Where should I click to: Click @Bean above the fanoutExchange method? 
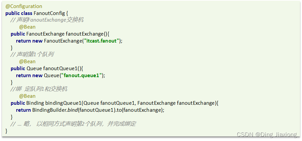click(27, 27)
